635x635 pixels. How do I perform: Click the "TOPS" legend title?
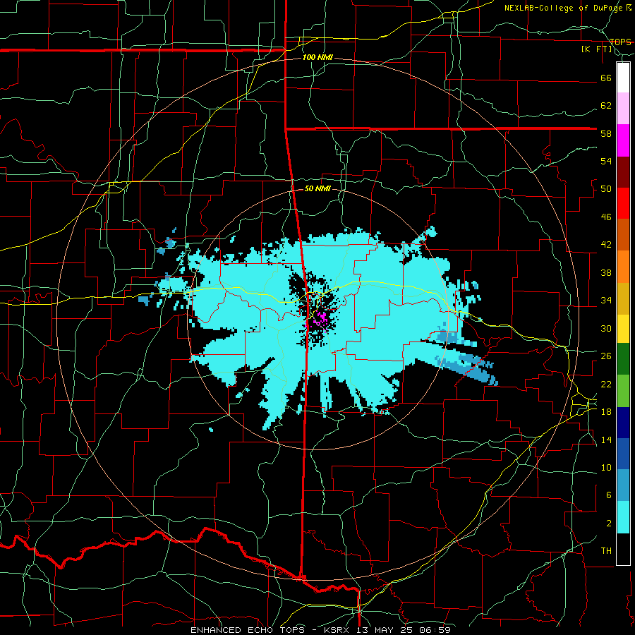pos(620,42)
